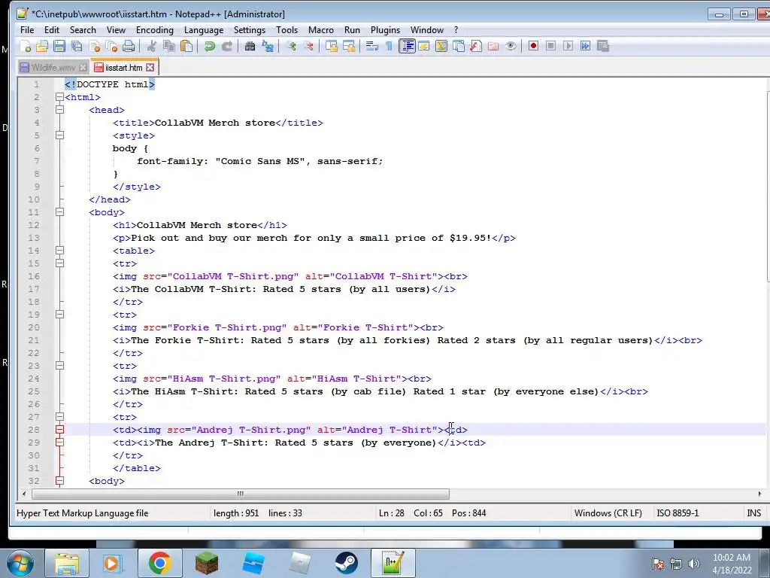Viewport: 770px width, 578px height.
Task: Start macro recording with the red dot icon
Action: (533, 46)
